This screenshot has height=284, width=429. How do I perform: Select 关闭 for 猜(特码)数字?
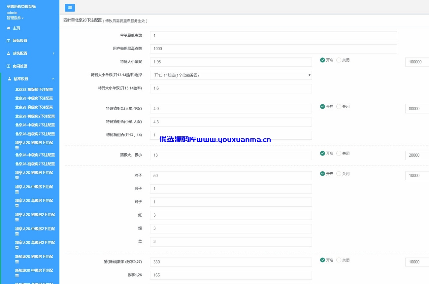tap(339, 260)
